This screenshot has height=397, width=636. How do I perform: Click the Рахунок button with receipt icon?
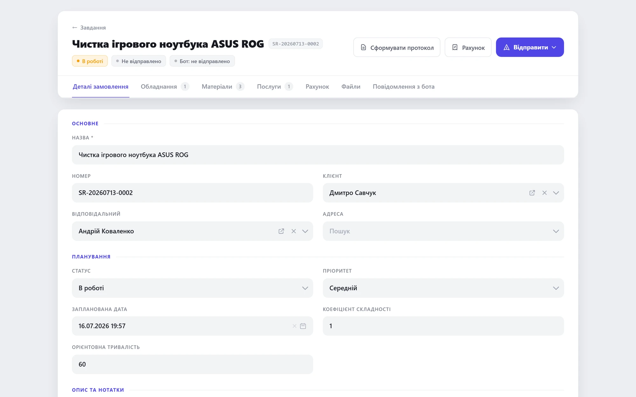468,47
